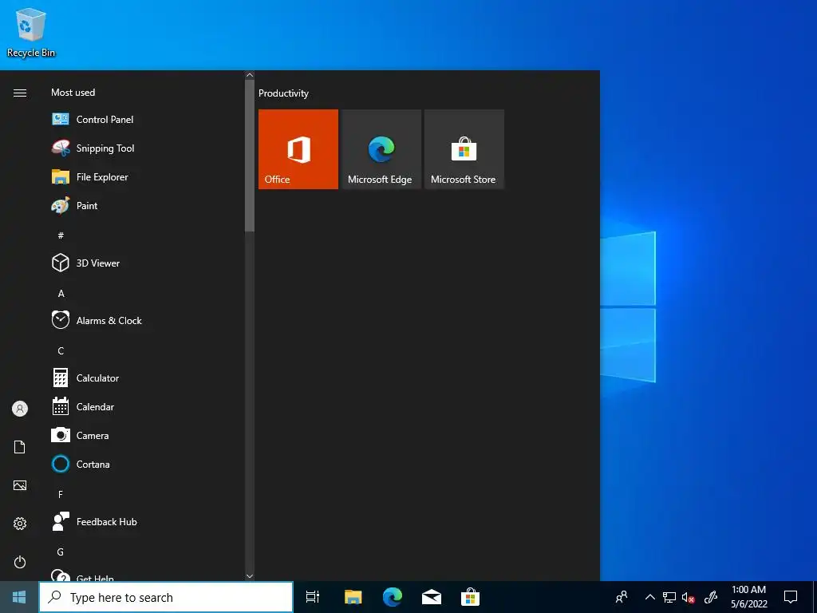Click the Productivity group header

[x=283, y=93]
